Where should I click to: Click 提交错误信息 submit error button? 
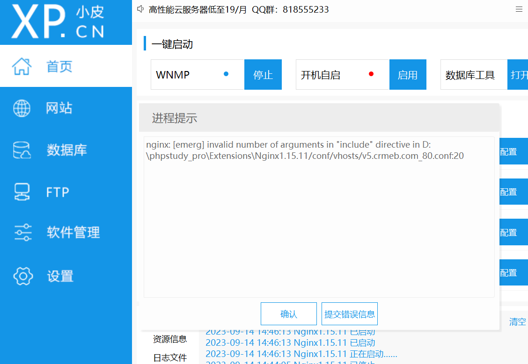(x=350, y=314)
